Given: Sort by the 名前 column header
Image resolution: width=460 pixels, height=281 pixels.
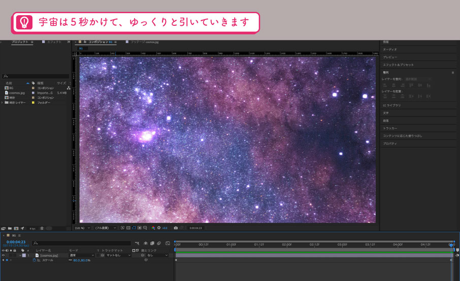Looking at the screenshot, I should click(9, 83).
